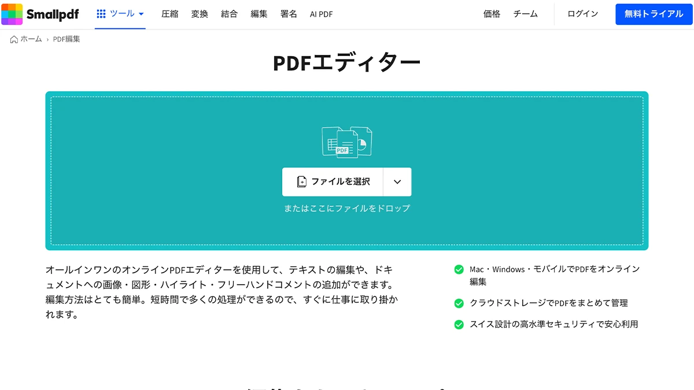Click the add-file icon in ファイルを選択
This screenshot has height=390, width=694.
tap(301, 181)
